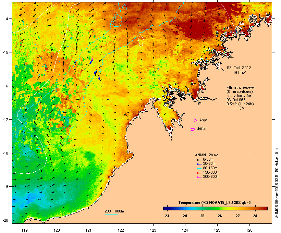Click the '0.5m/s (1kt 24h)' caption text
Screen dimensions: 281x233
click(x=240, y=104)
